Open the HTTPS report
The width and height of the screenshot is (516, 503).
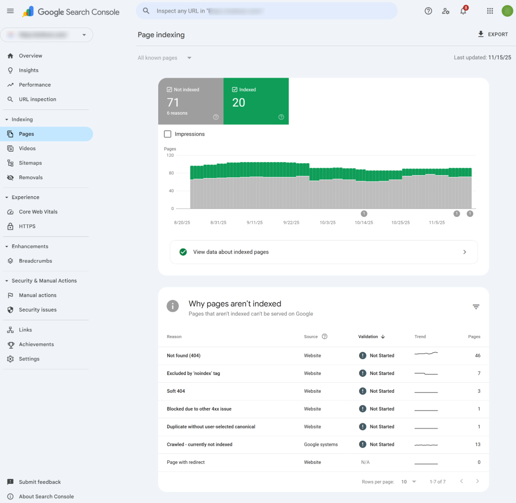(x=27, y=226)
